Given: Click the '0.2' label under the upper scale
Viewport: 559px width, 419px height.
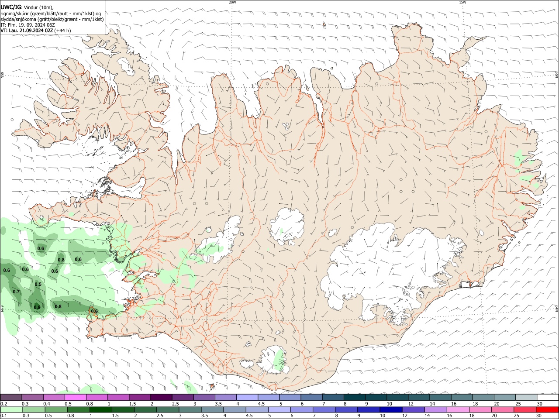Looking at the screenshot, I should pyautogui.click(x=3, y=404).
